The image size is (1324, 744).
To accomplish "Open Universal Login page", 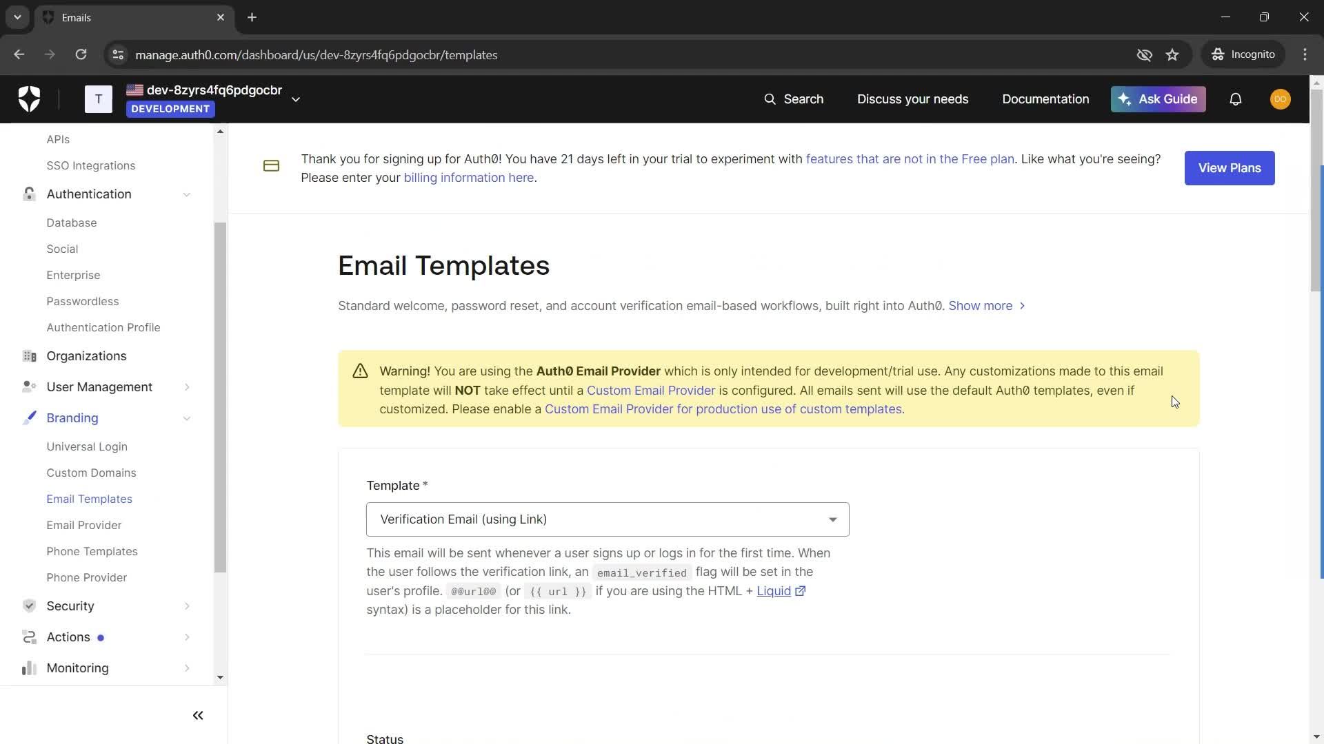I will tap(87, 446).
